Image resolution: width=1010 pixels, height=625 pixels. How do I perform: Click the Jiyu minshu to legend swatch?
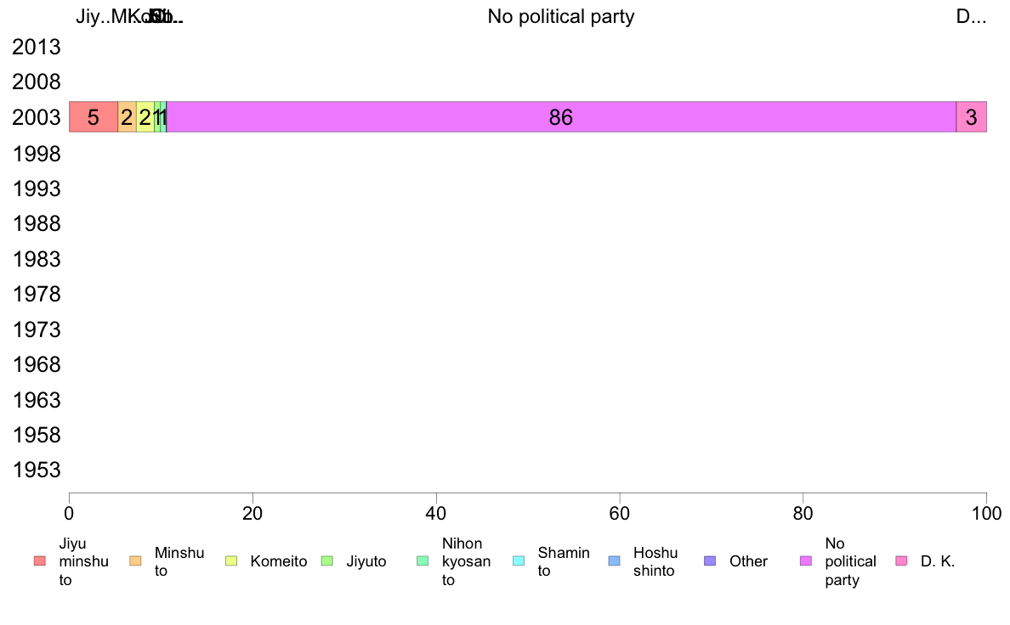click(x=40, y=561)
